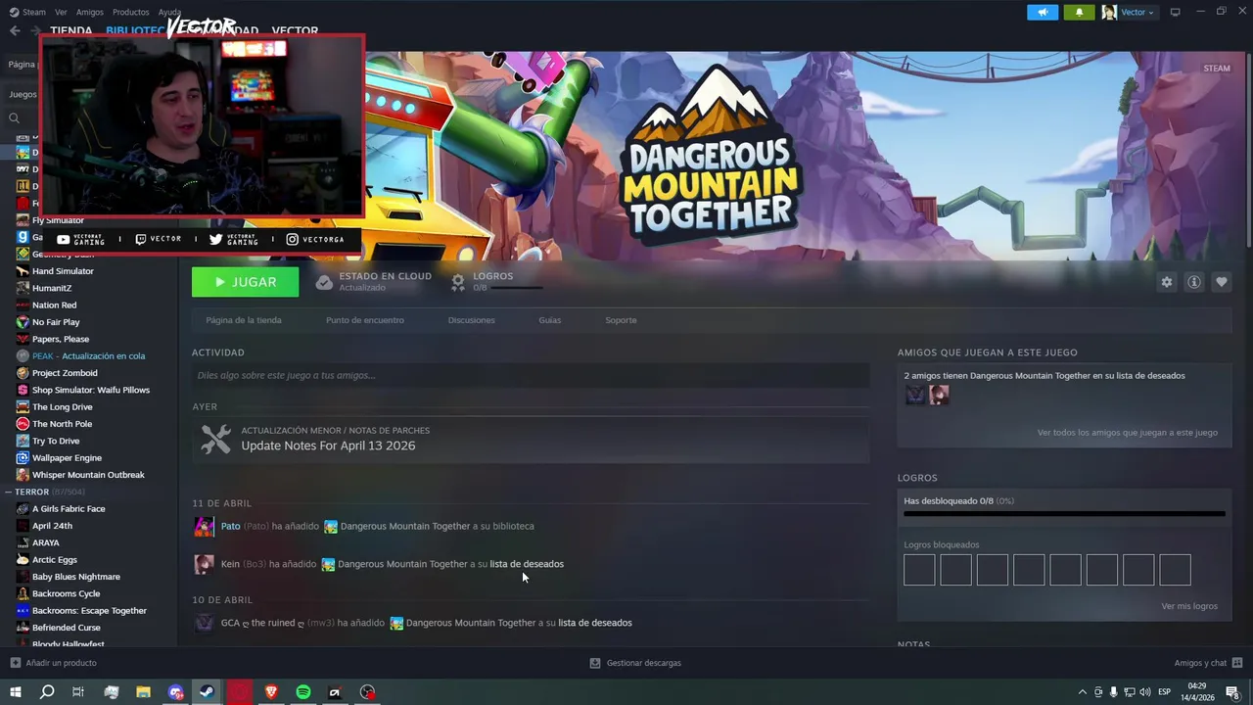Open the Steam announcements megaphone button
Screen dimensions: 1253x705
1043,12
